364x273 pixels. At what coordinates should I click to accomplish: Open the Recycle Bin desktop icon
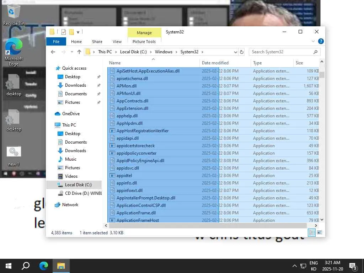pos(14,14)
